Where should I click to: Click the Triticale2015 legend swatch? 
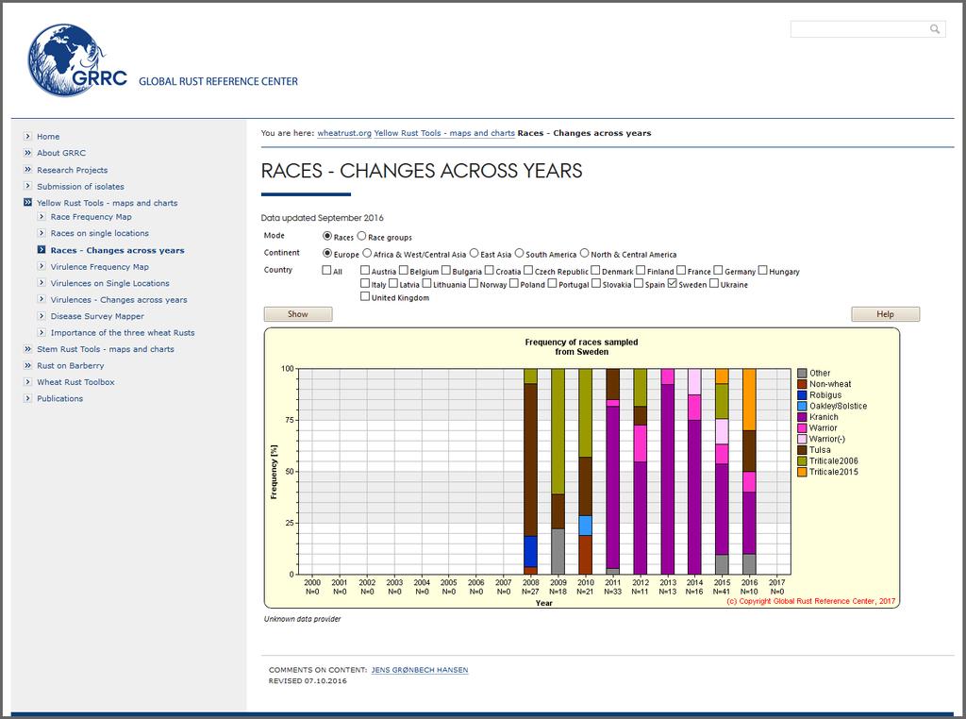802,472
